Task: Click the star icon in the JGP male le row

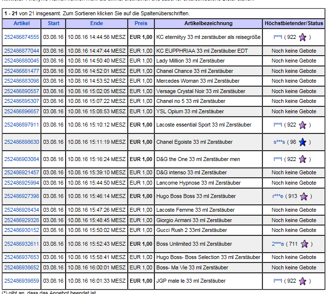Action: point(302,281)
